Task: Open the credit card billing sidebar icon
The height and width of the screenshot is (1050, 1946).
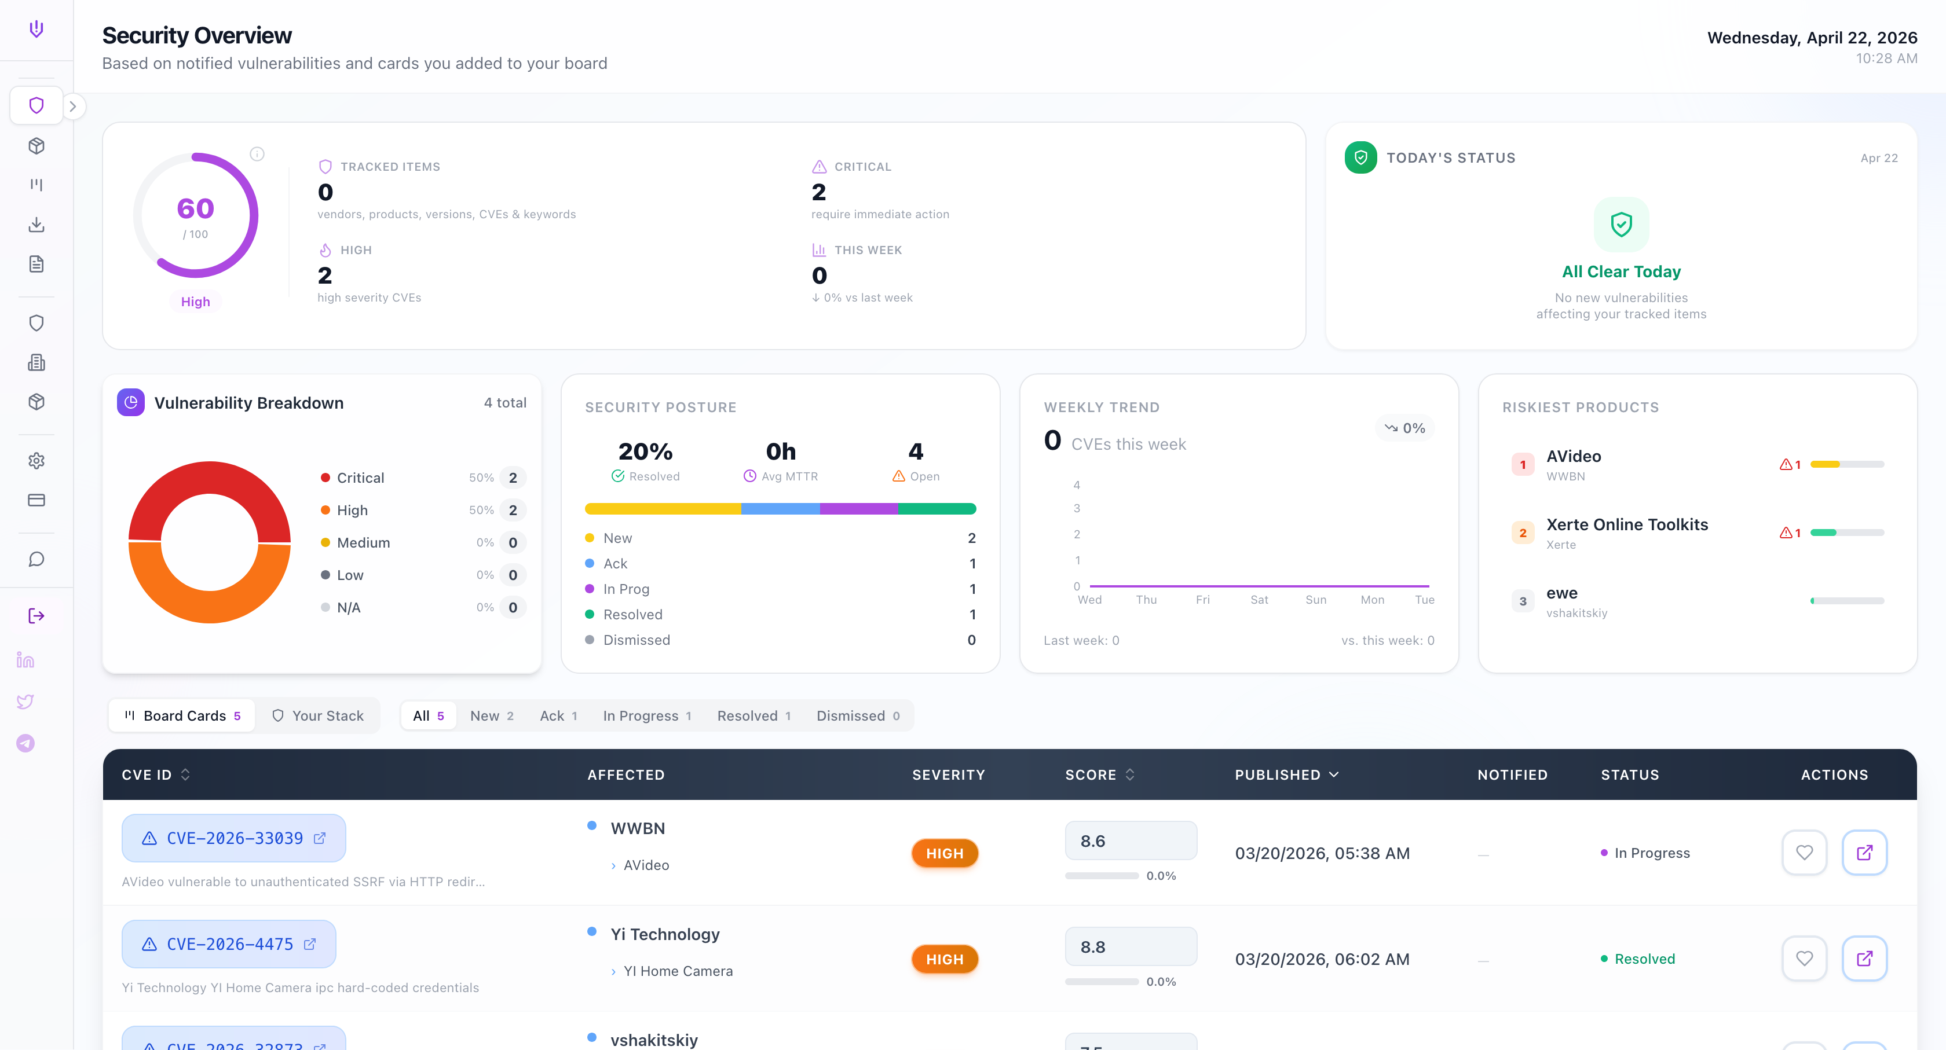Action: point(36,501)
